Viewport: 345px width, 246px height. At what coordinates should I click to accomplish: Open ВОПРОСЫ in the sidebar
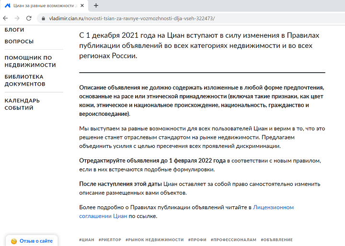point(19,41)
